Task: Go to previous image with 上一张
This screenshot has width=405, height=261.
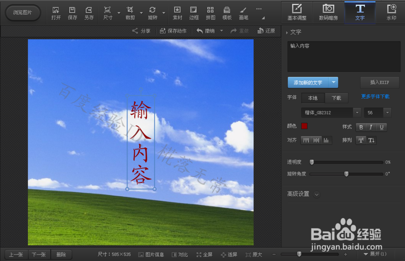Action: click(x=16, y=255)
